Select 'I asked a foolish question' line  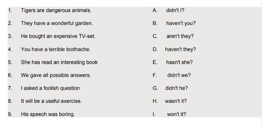point(50,88)
